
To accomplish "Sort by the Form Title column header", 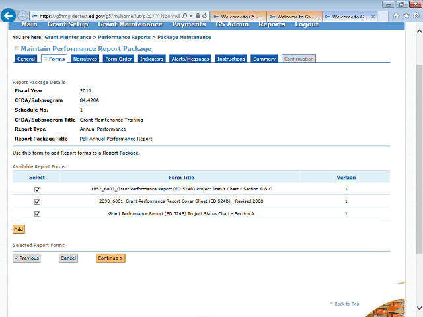I will click(x=181, y=178).
